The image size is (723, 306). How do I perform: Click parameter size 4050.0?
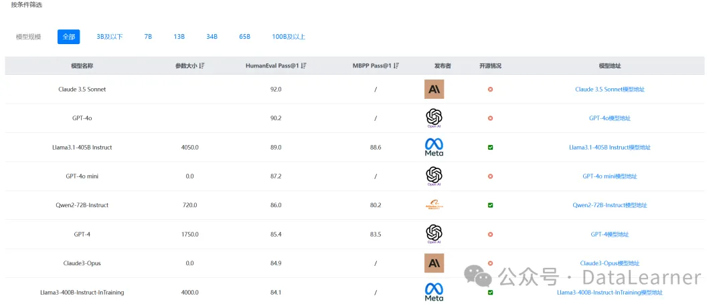190,147
